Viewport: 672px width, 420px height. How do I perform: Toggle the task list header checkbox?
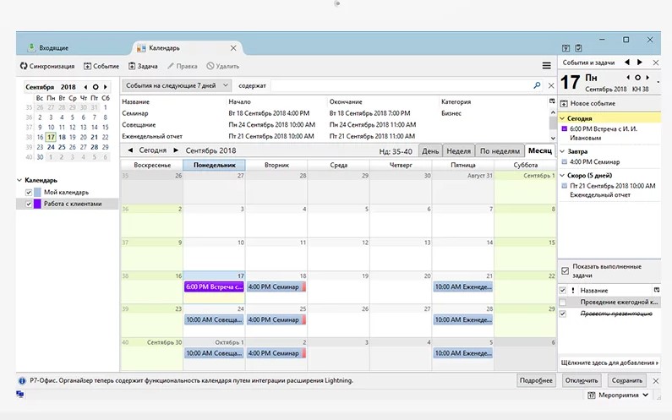(563, 290)
